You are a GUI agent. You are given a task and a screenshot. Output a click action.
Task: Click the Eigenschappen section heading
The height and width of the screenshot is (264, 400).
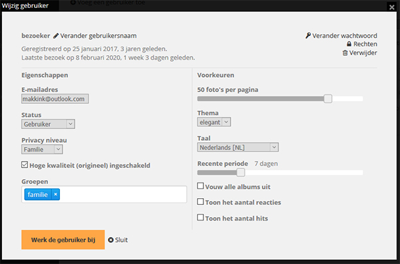[x=45, y=75]
